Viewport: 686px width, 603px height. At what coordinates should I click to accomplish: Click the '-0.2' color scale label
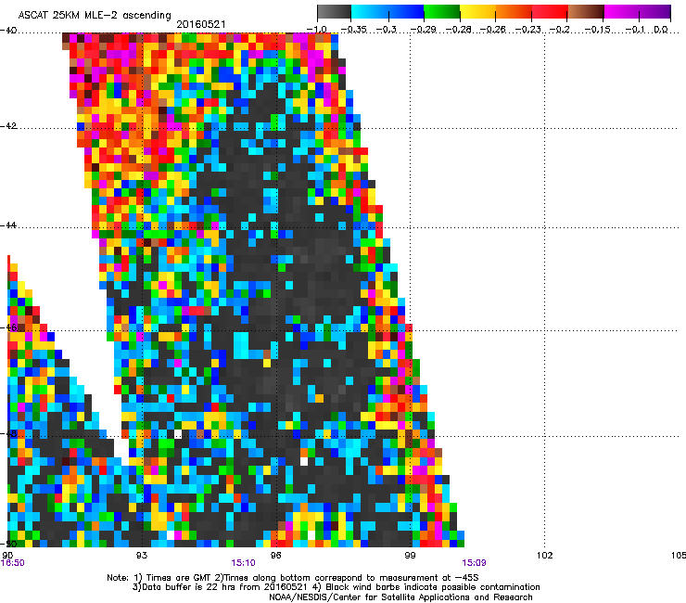560,30
